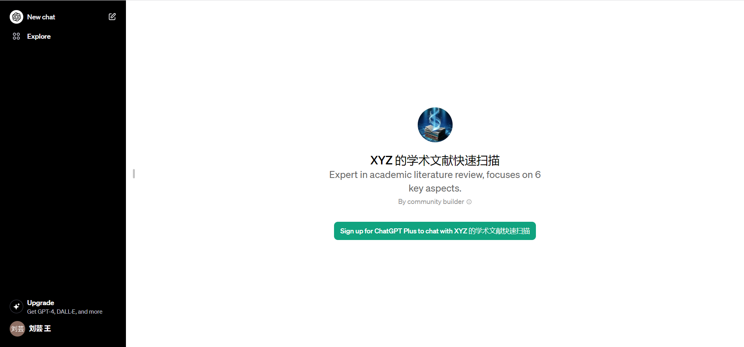Click the Expert in academic literature review description
The height and width of the screenshot is (347, 744).
tap(435, 175)
